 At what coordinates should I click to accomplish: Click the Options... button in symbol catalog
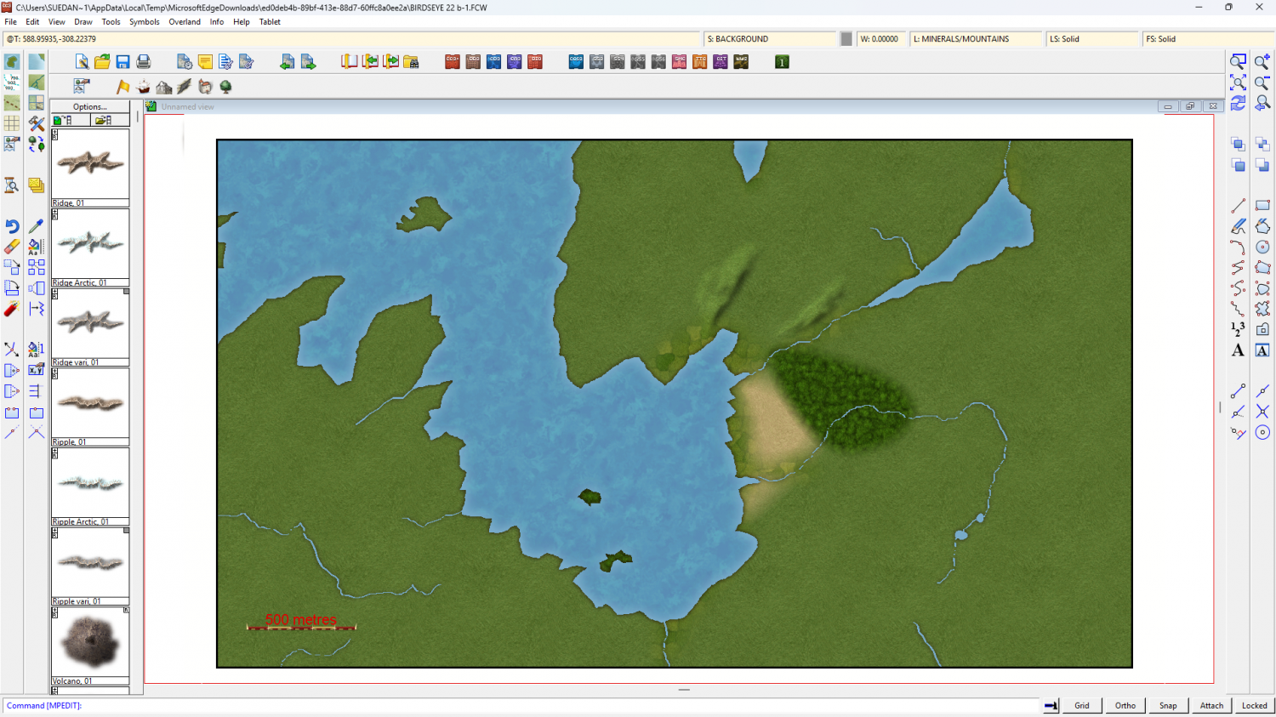[90, 107]
